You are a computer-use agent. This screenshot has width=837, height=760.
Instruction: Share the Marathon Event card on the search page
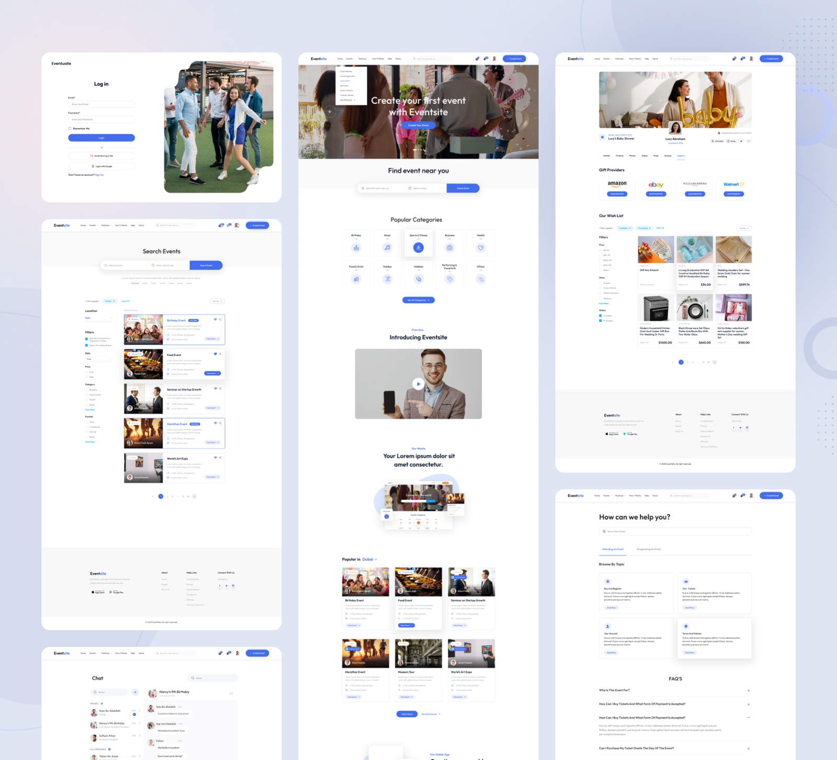click(220, 423)
